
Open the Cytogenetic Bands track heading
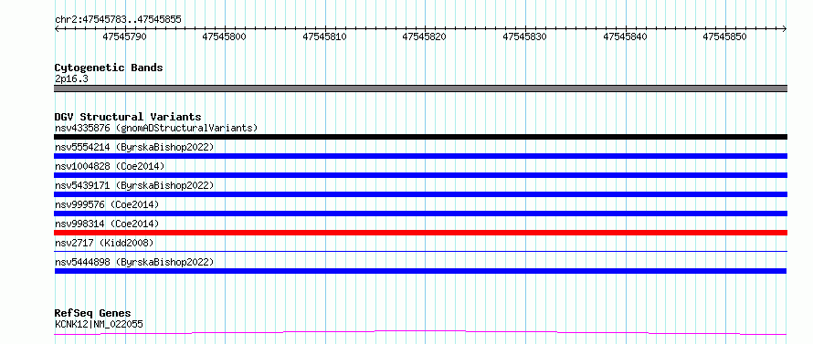pos(109,68)
